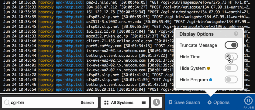
Task: Click the magnifier icon in search box
Action: pyautogui.click(x=7, y=102)
